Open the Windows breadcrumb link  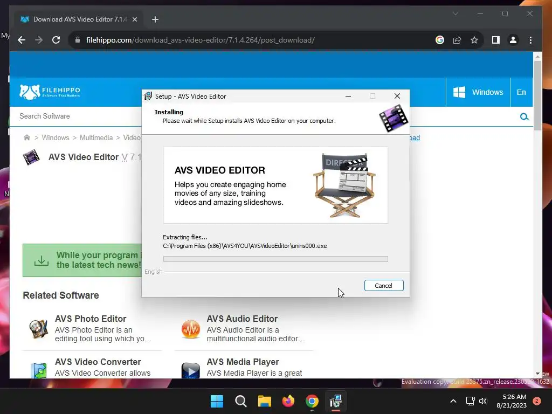click(x=56, y=137)
